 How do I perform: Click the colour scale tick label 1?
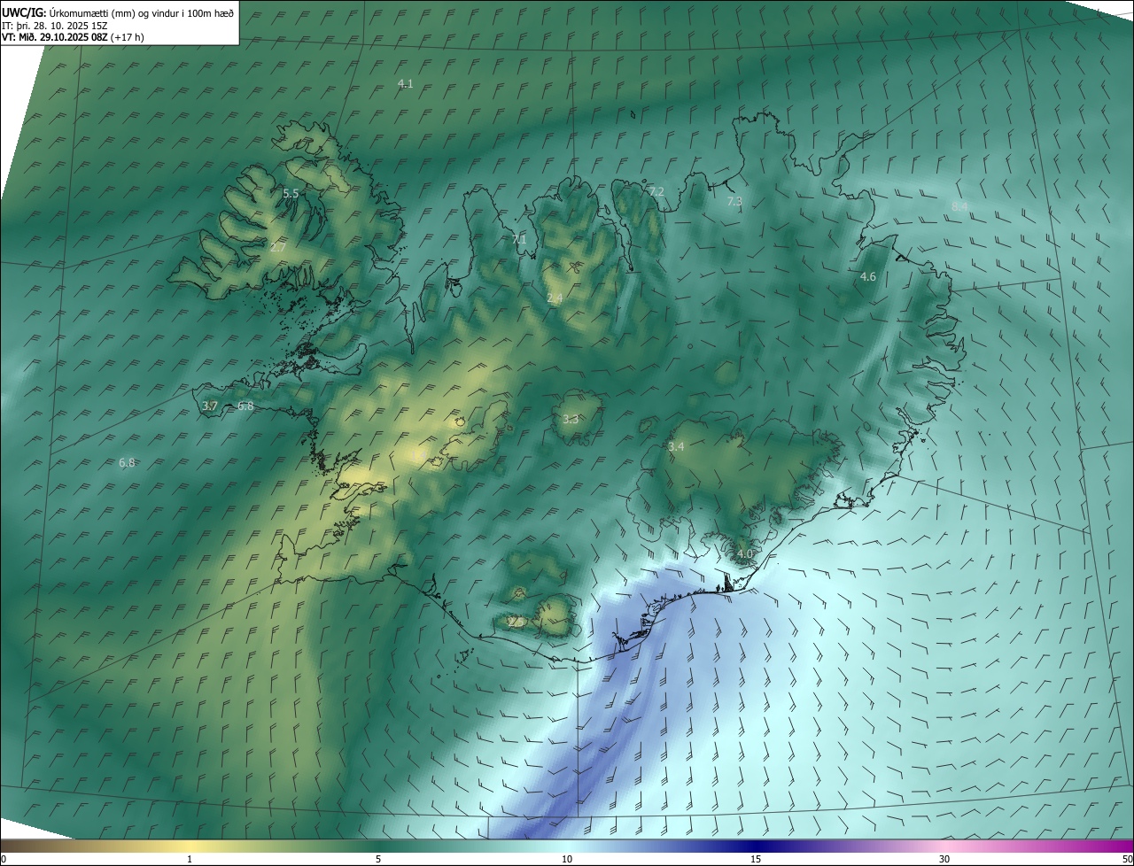190,860
